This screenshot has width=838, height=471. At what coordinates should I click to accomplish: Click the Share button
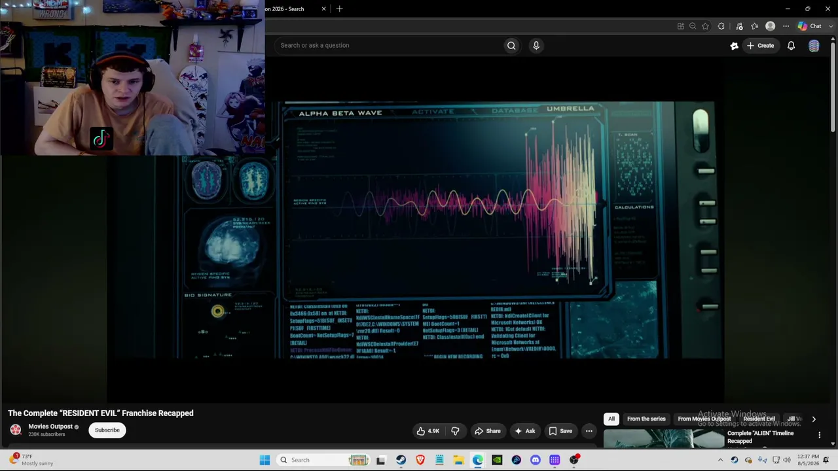(488, 431)
